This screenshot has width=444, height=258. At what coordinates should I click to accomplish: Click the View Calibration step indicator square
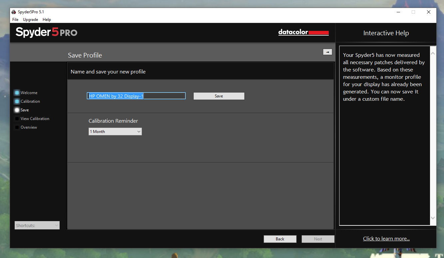[x=17, y=119]
